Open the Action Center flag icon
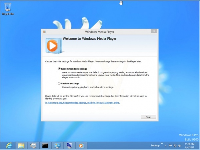 coord(170,146)
